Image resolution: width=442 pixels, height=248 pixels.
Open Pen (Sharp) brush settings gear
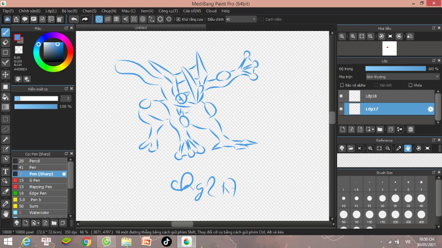(64, 174)
